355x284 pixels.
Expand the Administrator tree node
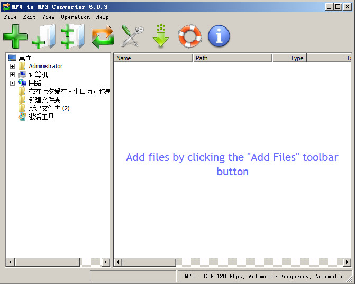(13, 66)
